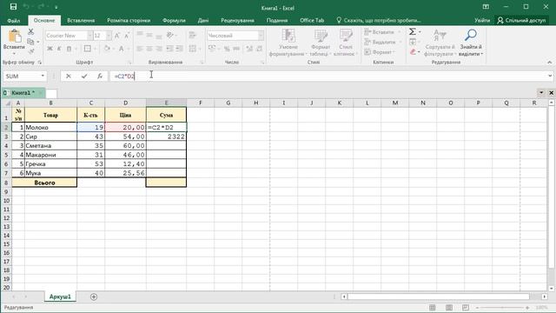Open the font size 12 dropdown
This screenshot has height=313, width=556.
point(109,36)
